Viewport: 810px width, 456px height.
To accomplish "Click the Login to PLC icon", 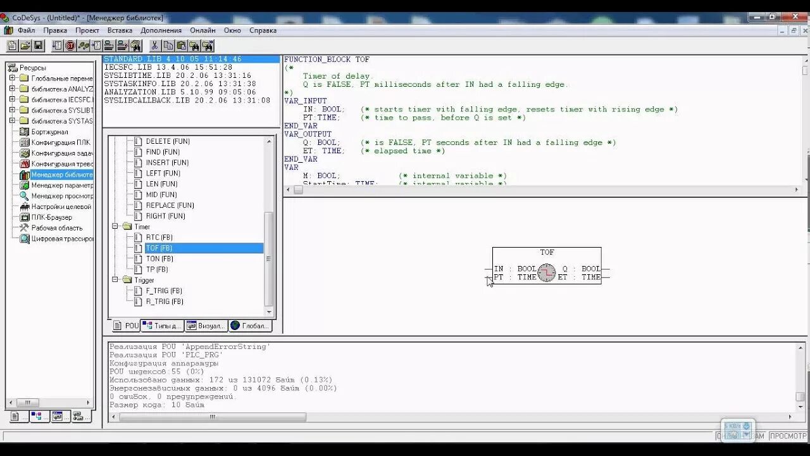I will pos(109,46).
